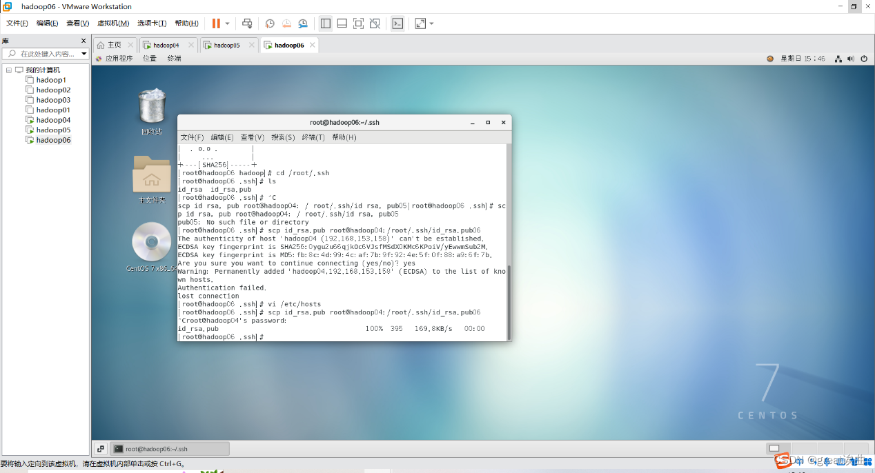Open the CentOS 终端 panel menu
The image size is (875, 473).
174,59
